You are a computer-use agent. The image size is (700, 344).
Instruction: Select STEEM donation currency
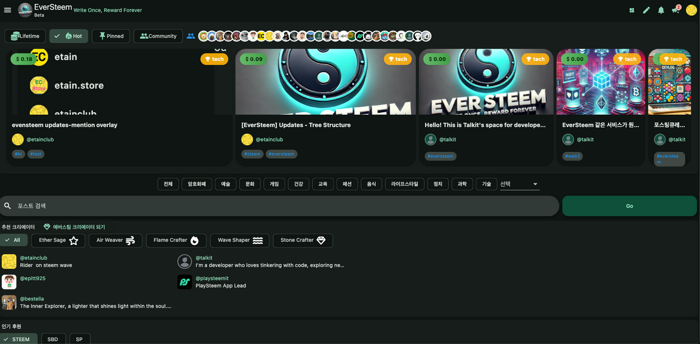click(19, 339)
